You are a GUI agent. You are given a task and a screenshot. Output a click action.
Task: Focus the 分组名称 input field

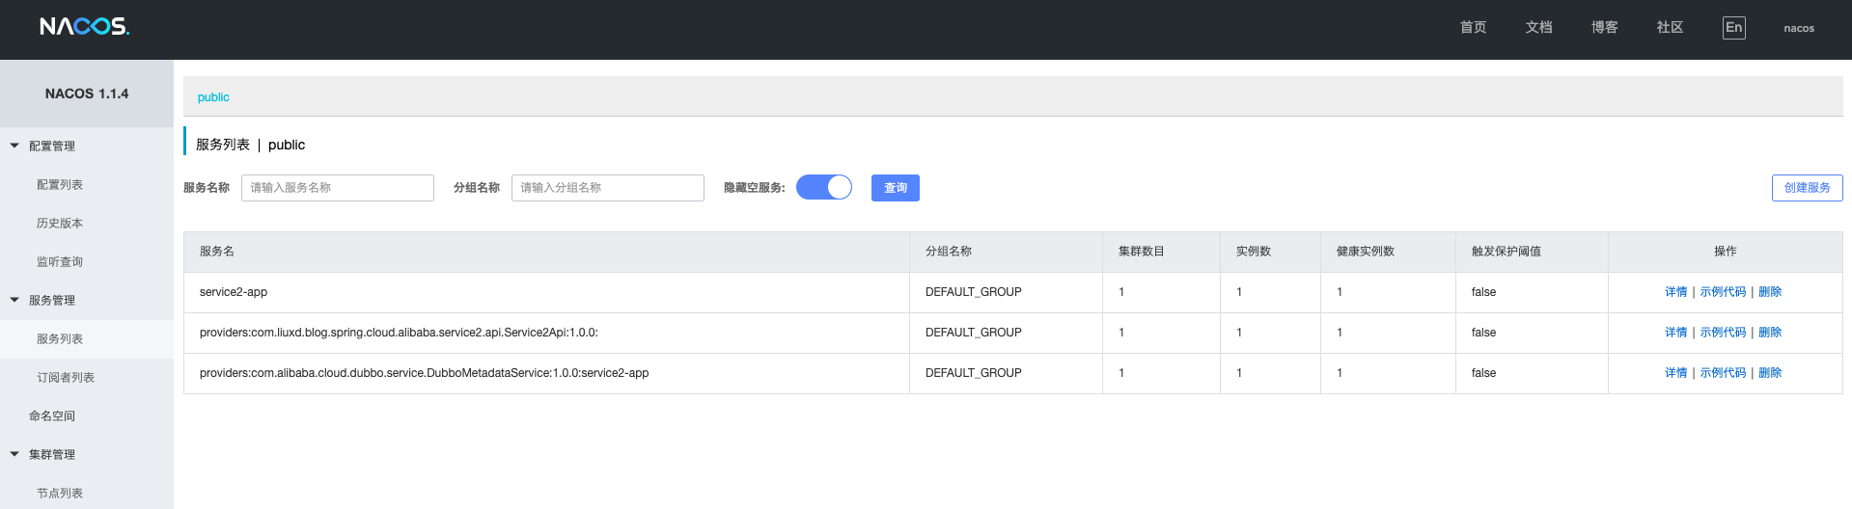click(x=608, y=188)
